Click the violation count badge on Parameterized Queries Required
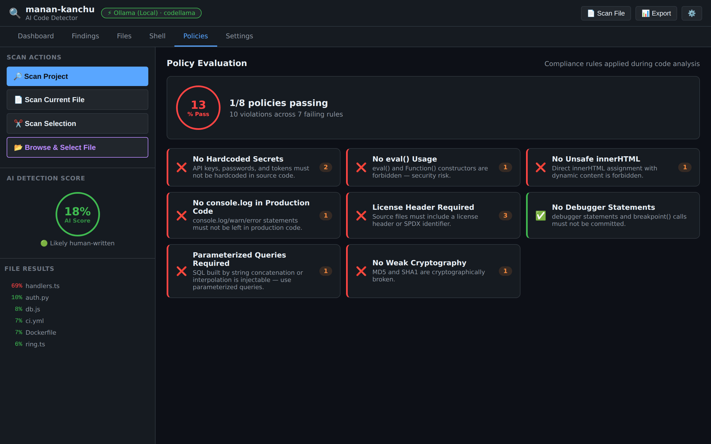The image size is (711, 444). tap(326, 271)
